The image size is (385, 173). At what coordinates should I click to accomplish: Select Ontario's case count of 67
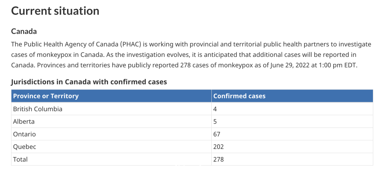217,134
